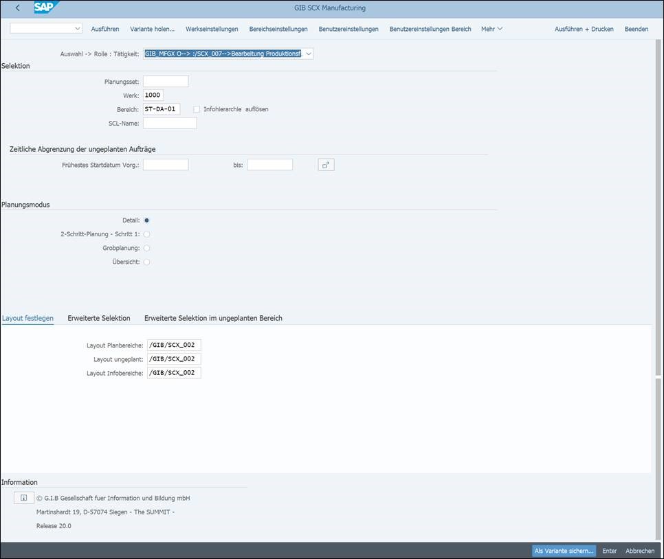
Task: Open the transaction command field dropdown
Action: pyautogui.click(x=76, y=29)
